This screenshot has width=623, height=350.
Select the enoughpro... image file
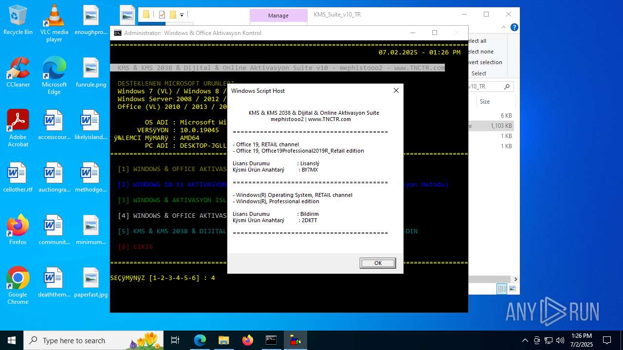point(91,20)
